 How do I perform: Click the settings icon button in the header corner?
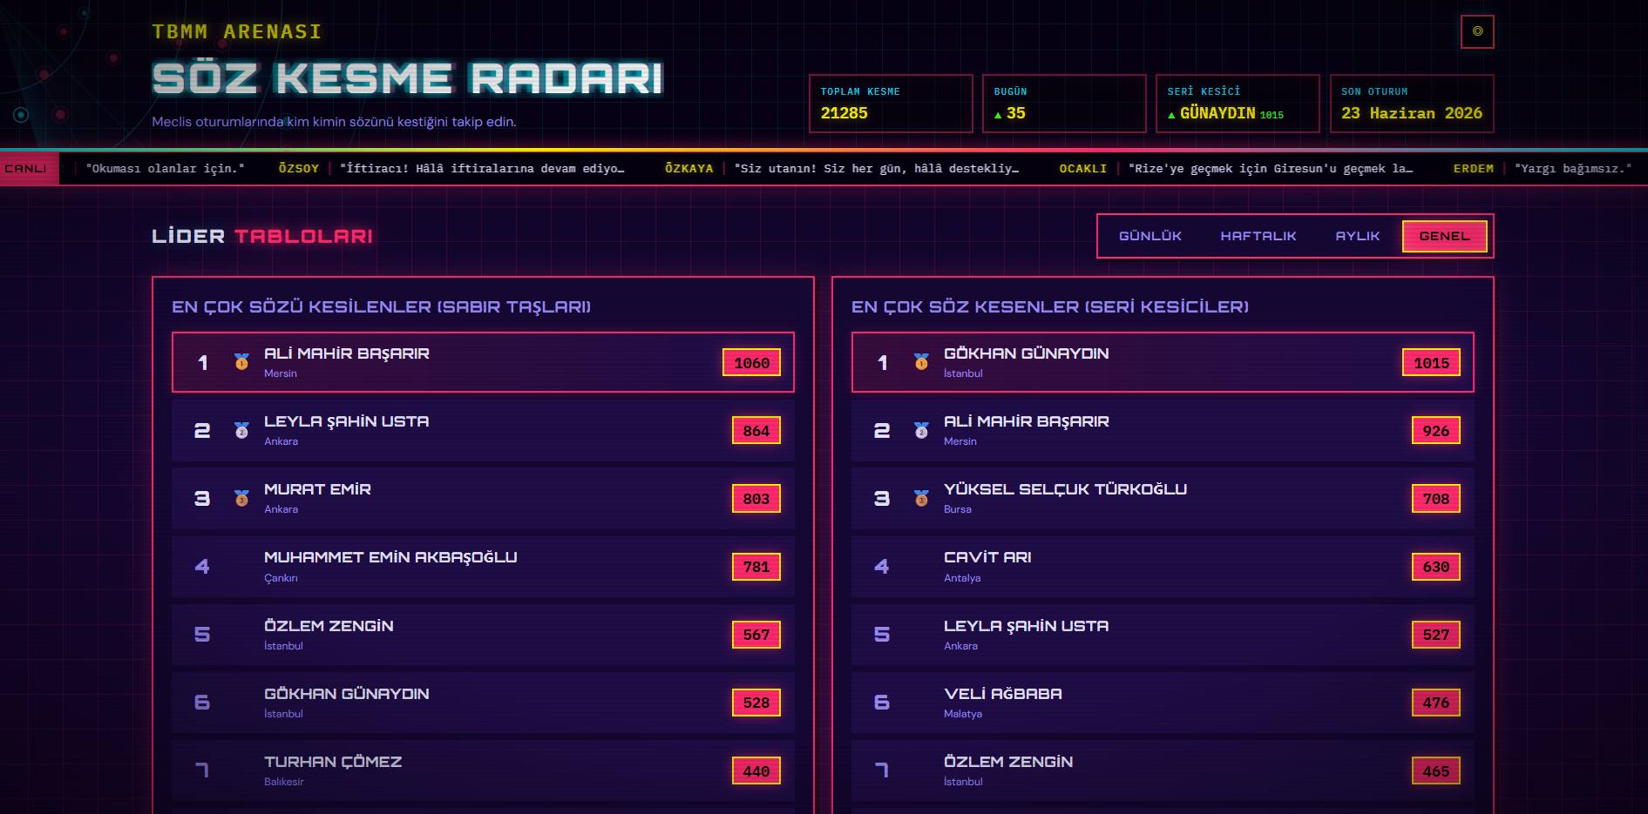pyautogui.click(x=1477, y=31)
